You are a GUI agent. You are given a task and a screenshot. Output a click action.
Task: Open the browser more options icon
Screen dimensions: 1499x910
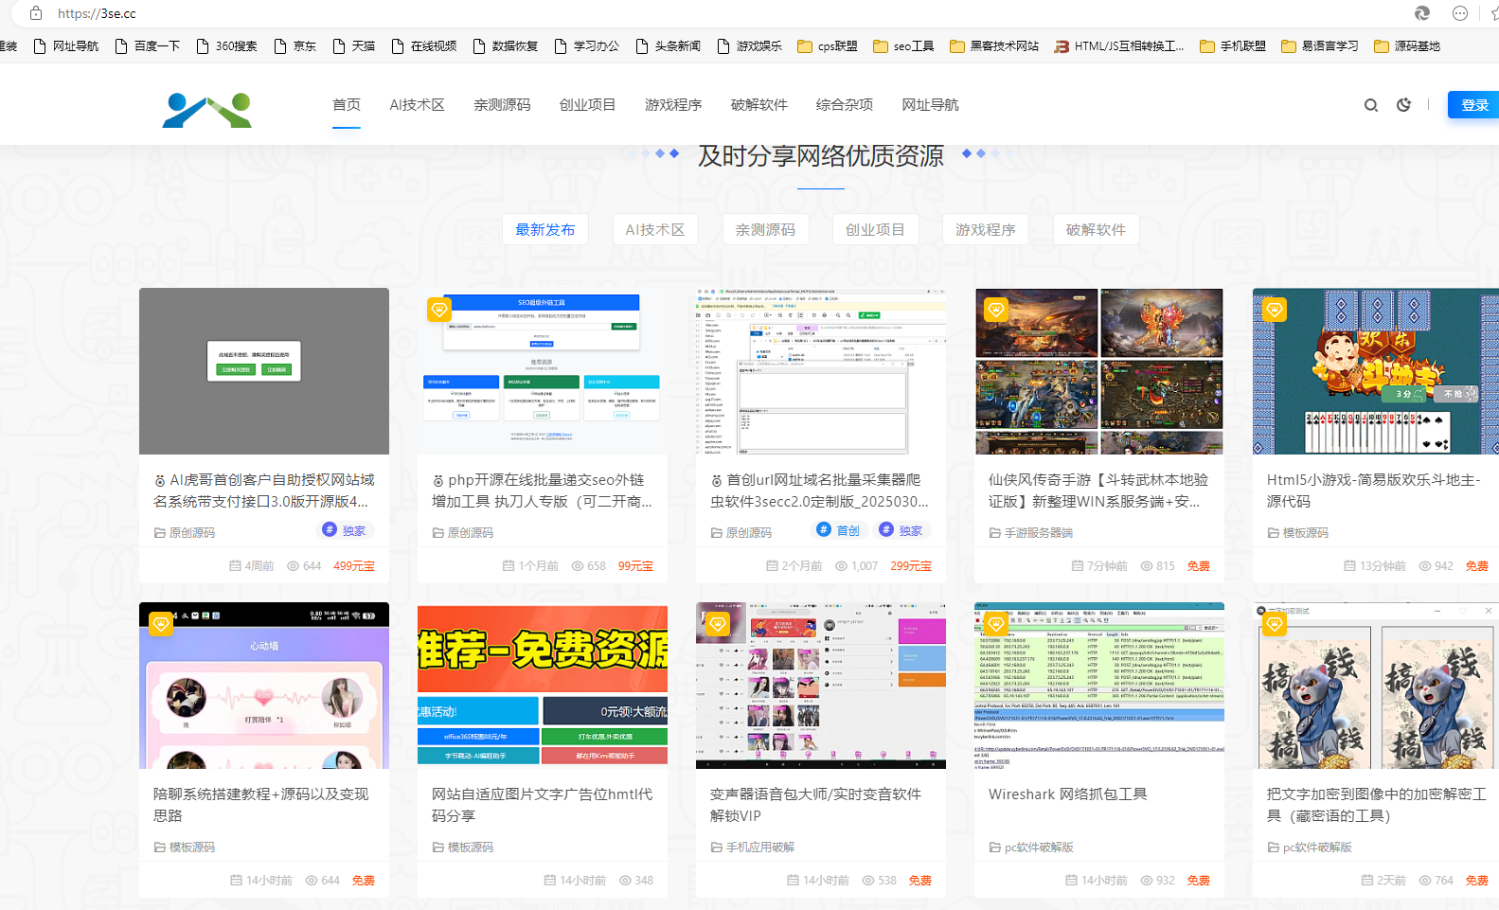click(1460, 13)
